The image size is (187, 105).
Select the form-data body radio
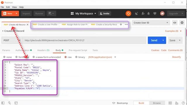(x=16, y=57)
